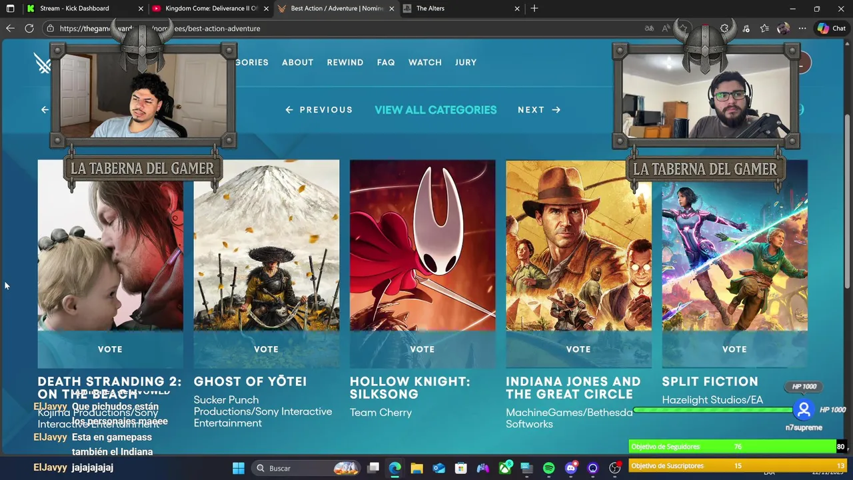Viewport: 853px width, 480px height.
Task: Click the small left arrow at page edge
Action: point(45,109)
